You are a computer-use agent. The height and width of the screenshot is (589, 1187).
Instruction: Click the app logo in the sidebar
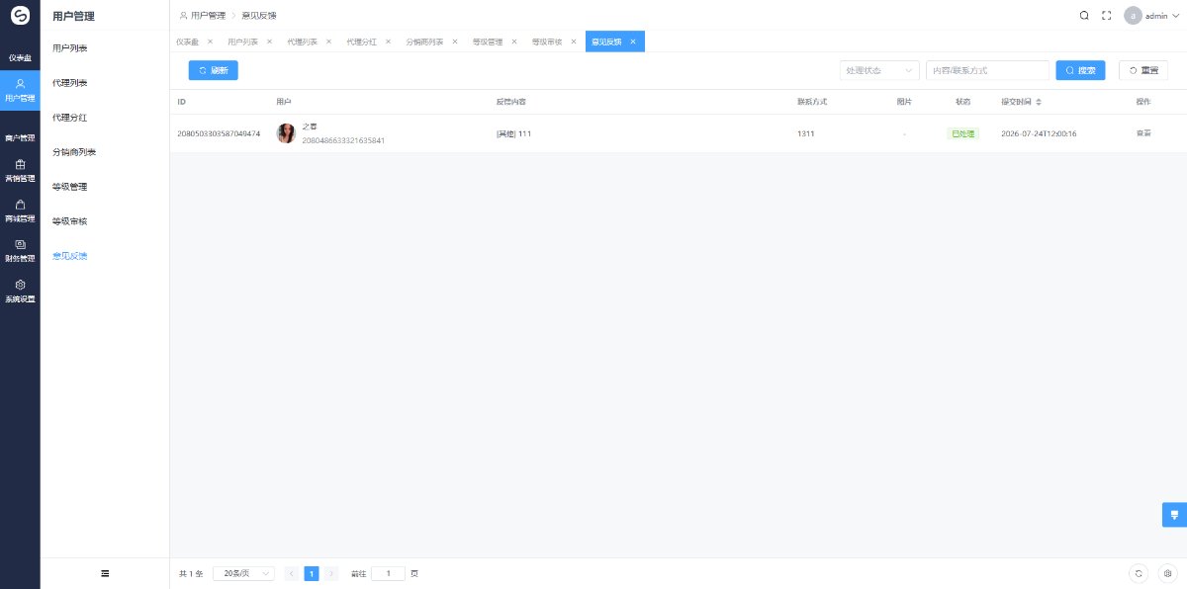20,16
